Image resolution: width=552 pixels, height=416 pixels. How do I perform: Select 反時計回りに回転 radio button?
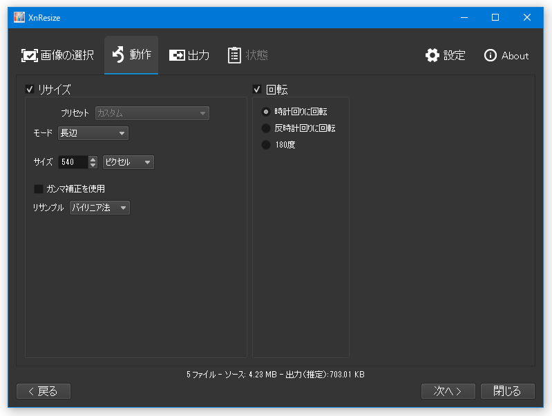tap(266, 128)
